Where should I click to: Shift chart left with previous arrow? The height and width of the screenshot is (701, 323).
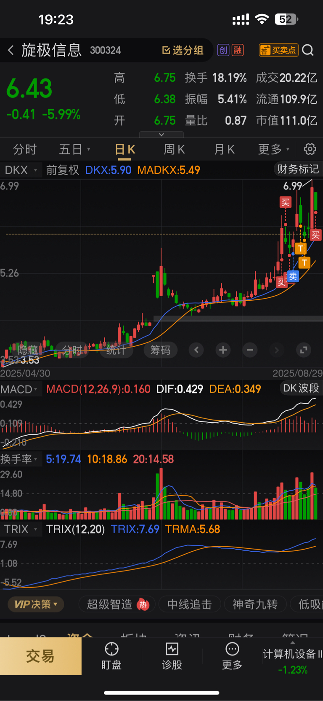point(196,350)
